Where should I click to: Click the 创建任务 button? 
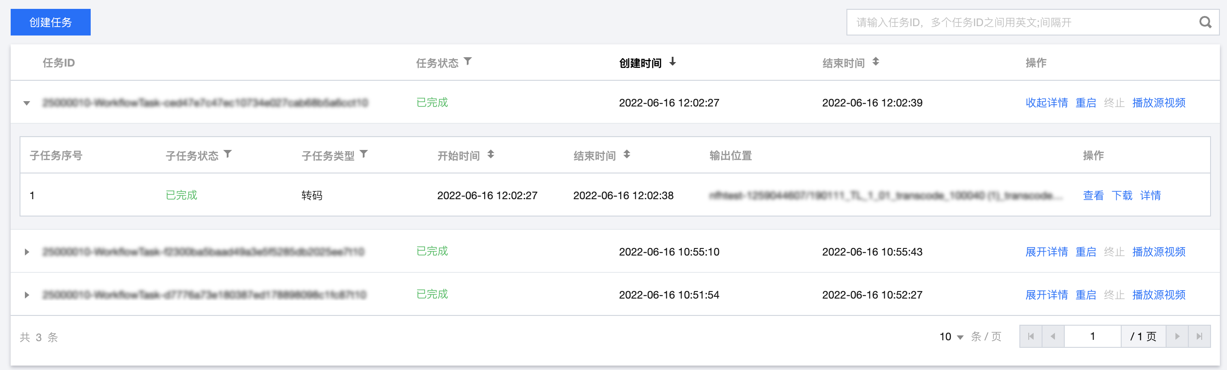51,22
